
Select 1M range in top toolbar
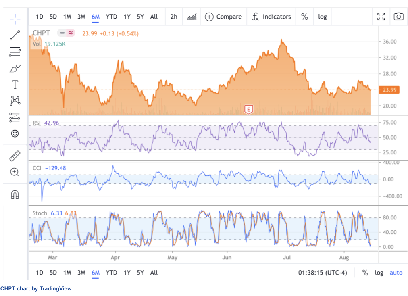point(67,17)
